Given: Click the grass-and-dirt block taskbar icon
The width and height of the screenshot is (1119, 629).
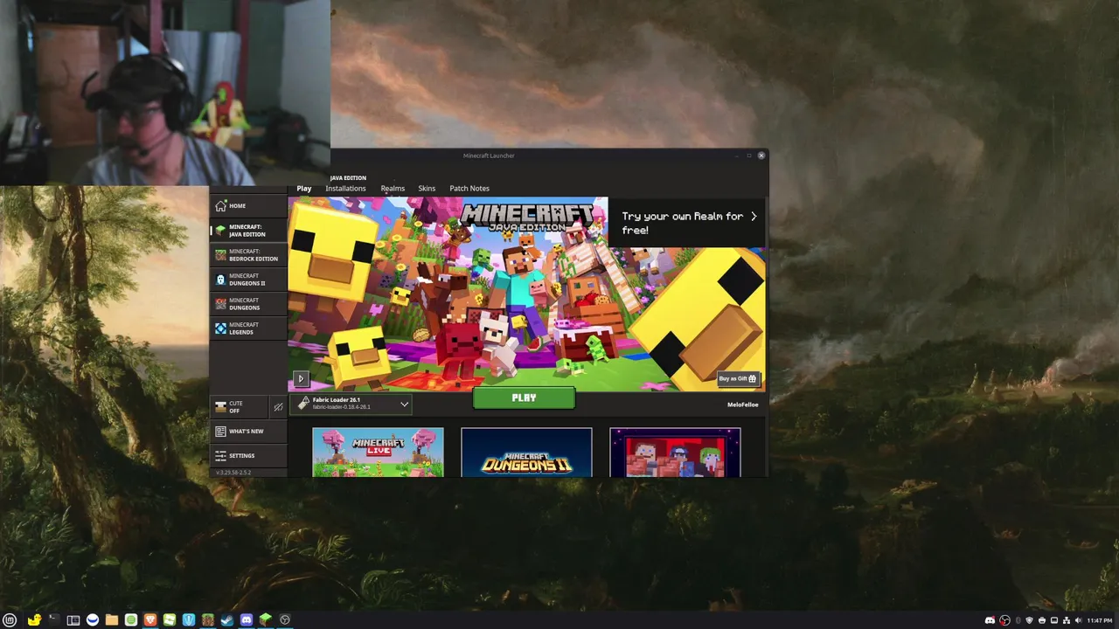Looking at the screenshot, I should (208, 620).
